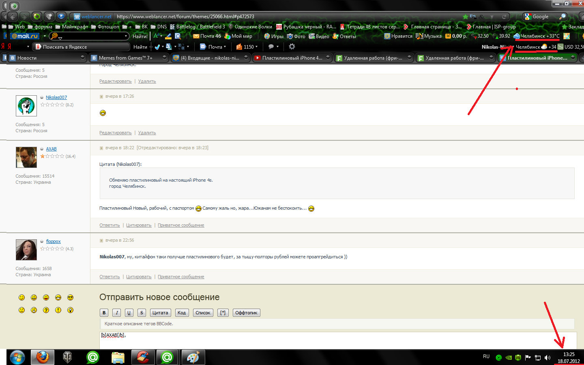Viewport: 584px width, 365px height.
Task: Expand the Yandex Почта dropdown arrow
Action: tap(225, 47)
